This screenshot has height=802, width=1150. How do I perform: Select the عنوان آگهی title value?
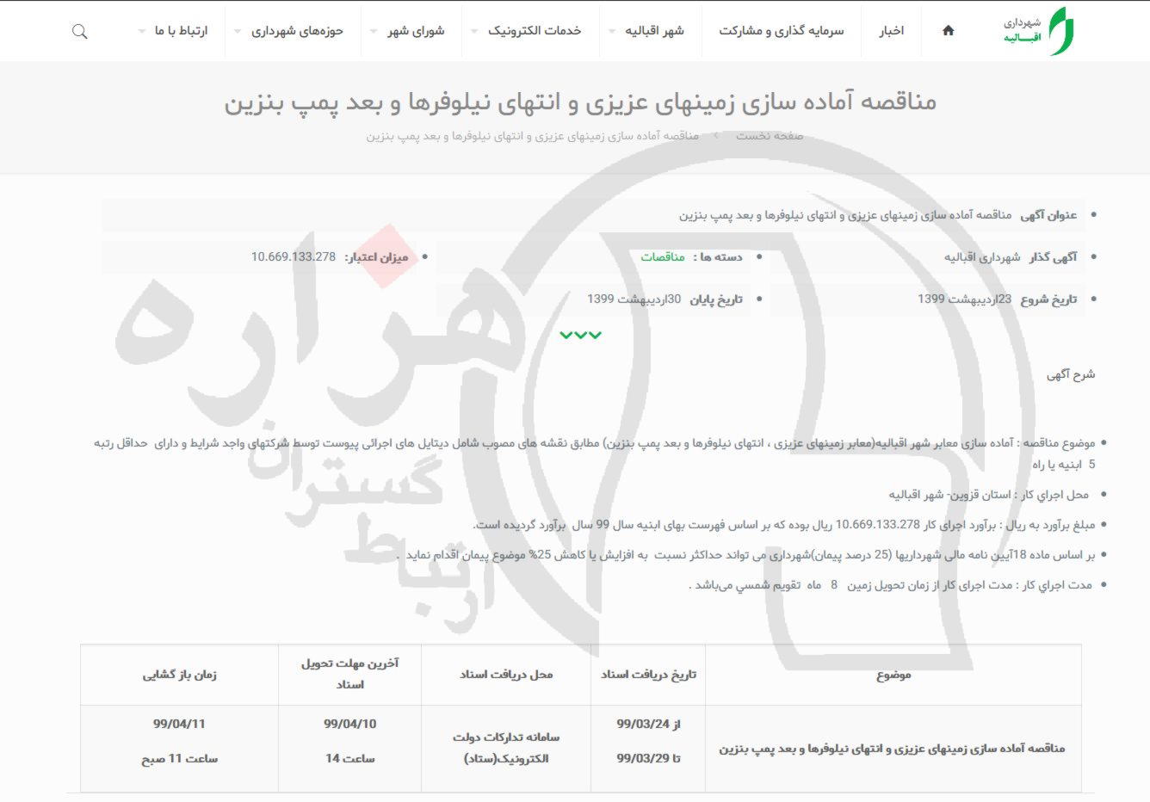[845, 215]
